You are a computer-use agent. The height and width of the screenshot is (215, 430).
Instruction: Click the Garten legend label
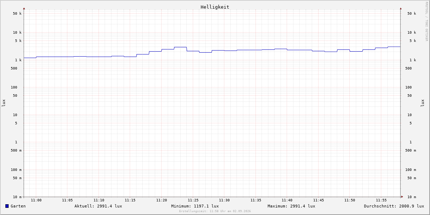pyautogui.click(x=18, y=206)
